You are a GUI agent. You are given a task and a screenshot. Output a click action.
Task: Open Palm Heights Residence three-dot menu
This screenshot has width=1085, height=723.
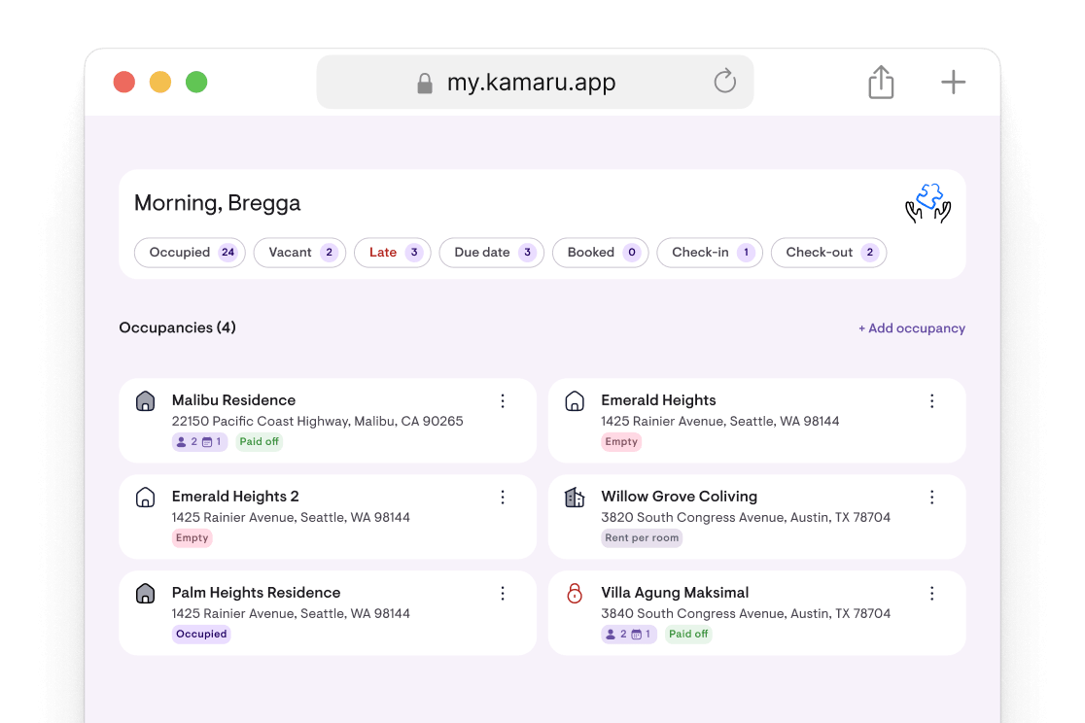click(503, 593)
